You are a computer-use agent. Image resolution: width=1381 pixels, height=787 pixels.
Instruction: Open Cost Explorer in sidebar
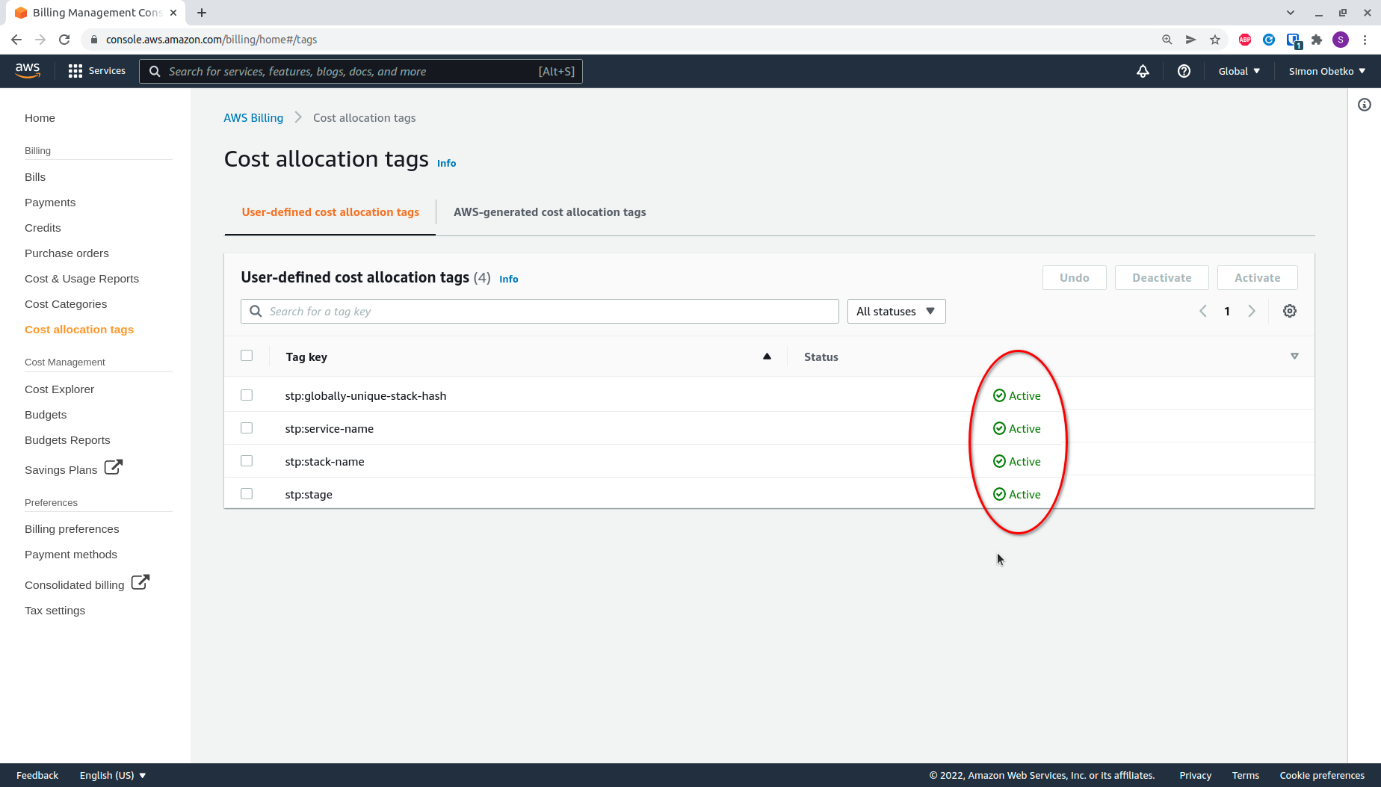point(59,389)
